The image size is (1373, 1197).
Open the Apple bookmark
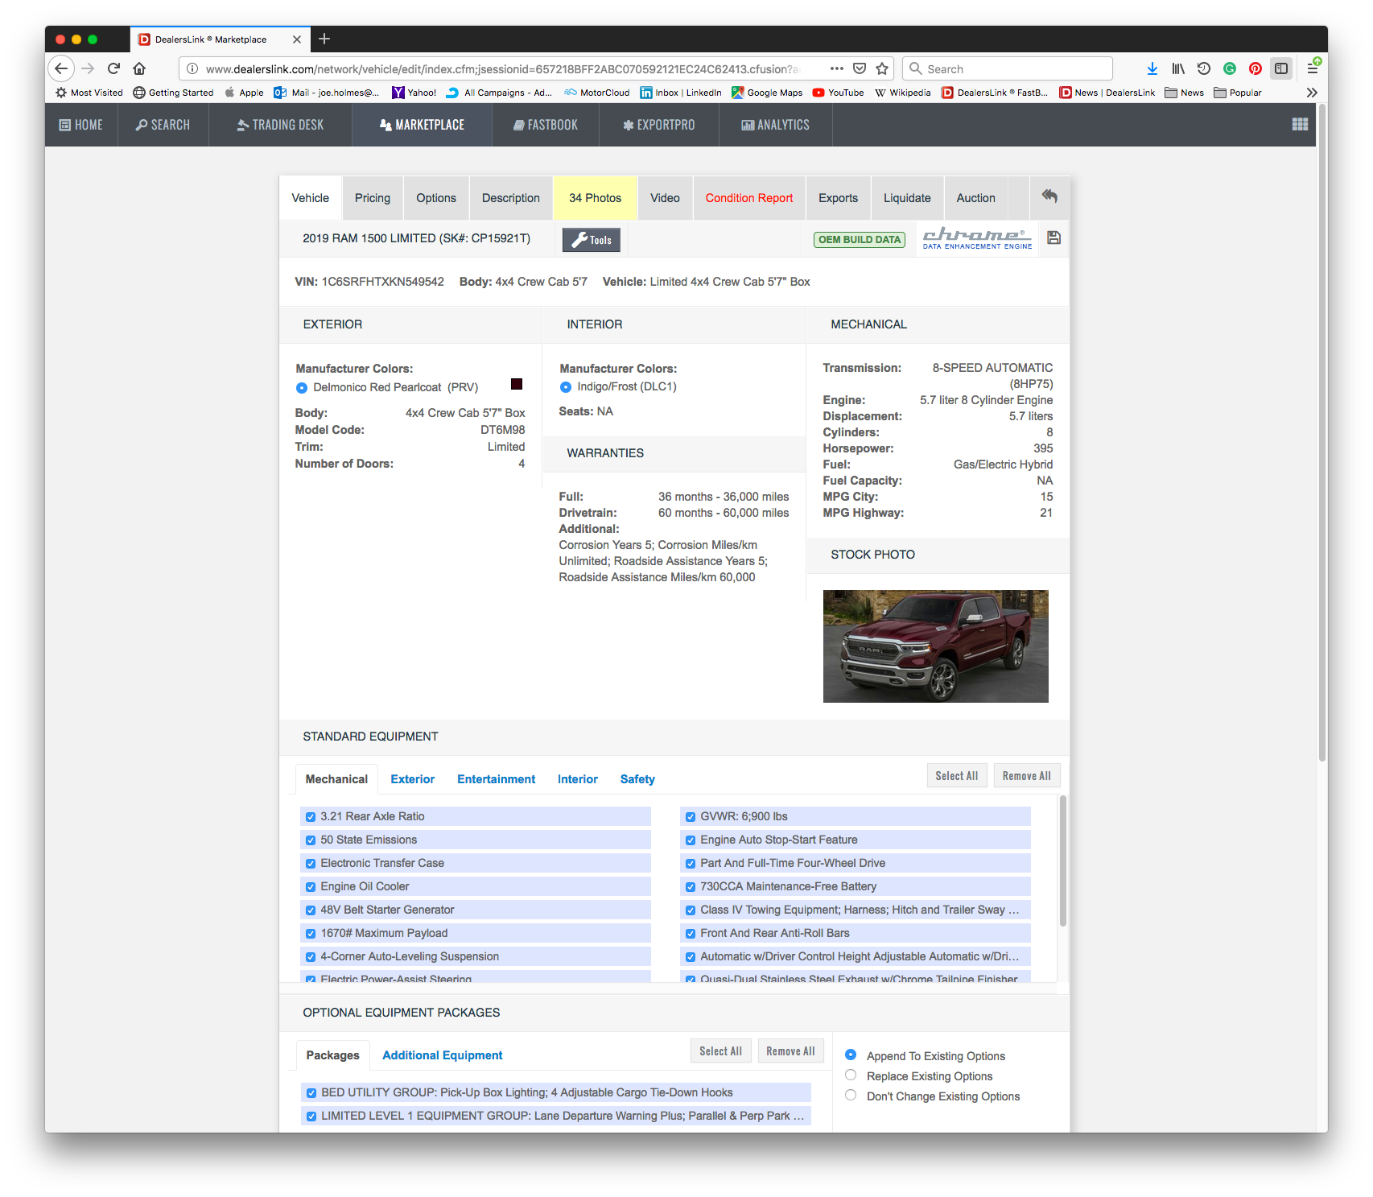point(244,93)
